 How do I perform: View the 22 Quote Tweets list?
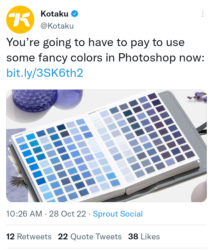tap(90, 237)
